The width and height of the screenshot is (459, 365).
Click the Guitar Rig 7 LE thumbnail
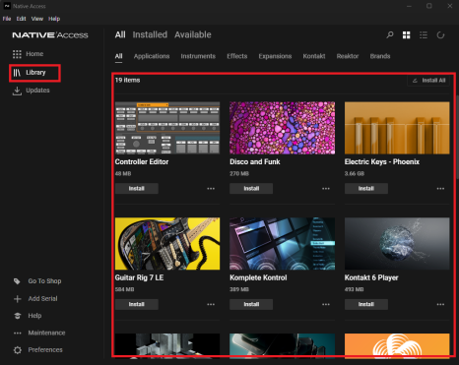point(167,244)
